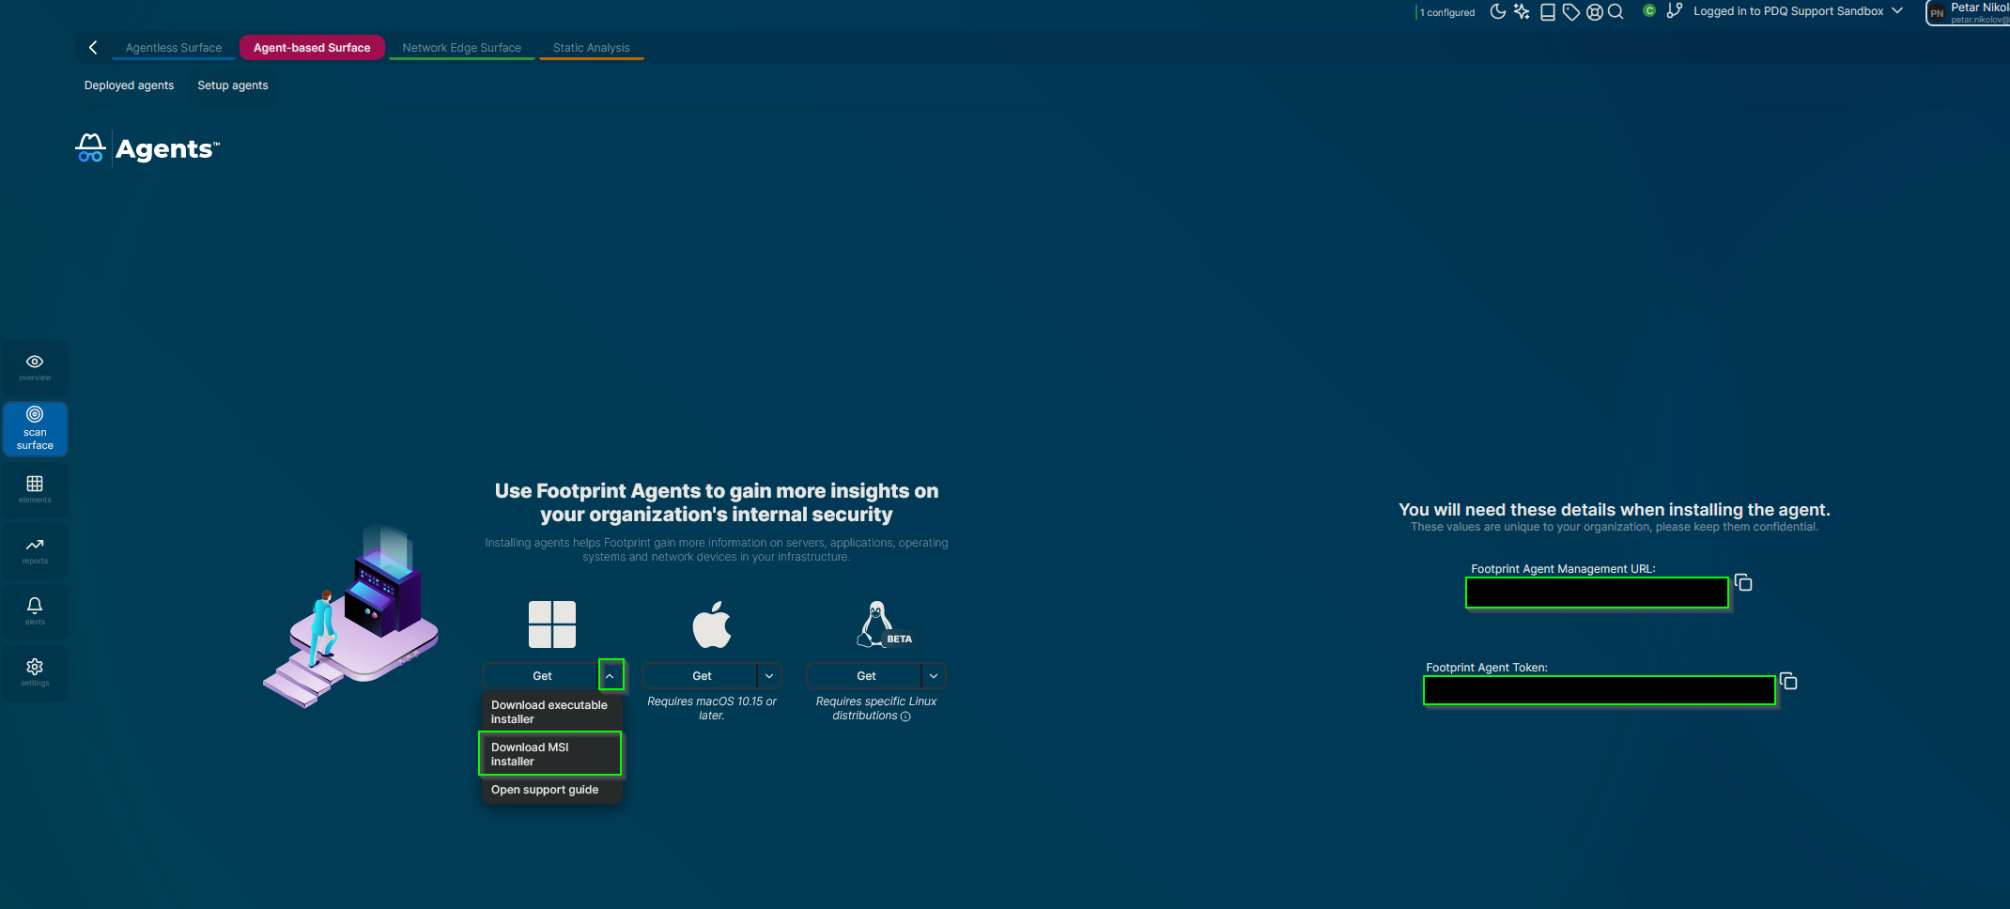This screenshot has height=909, width=2010.
Task: Click the macOS Get button
Action: pos(701,675)
